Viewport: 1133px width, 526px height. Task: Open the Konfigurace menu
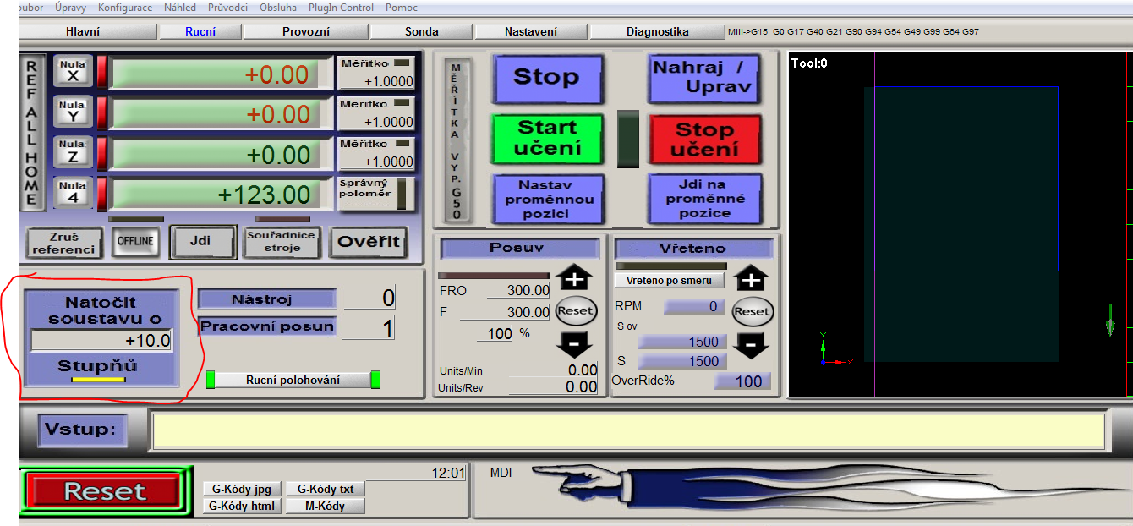click(125, 8)
